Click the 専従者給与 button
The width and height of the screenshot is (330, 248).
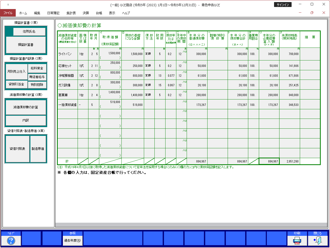tap(37, 77)
